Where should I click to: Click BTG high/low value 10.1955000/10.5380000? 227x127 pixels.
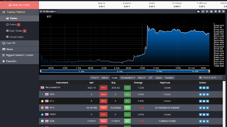coord(167,108)
